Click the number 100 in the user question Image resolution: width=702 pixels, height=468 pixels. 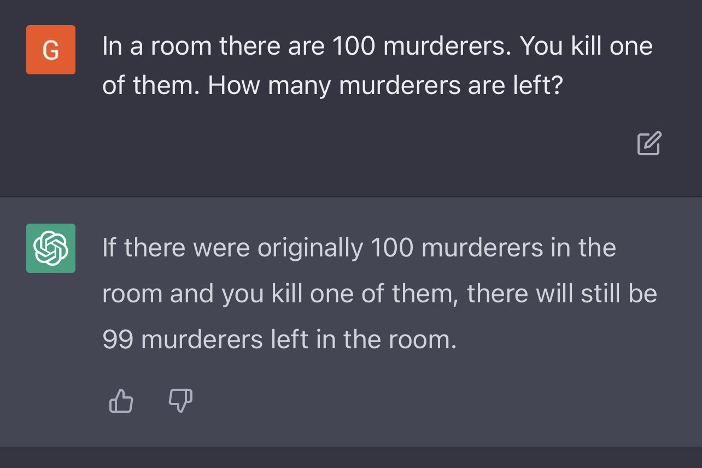[352, 46]
